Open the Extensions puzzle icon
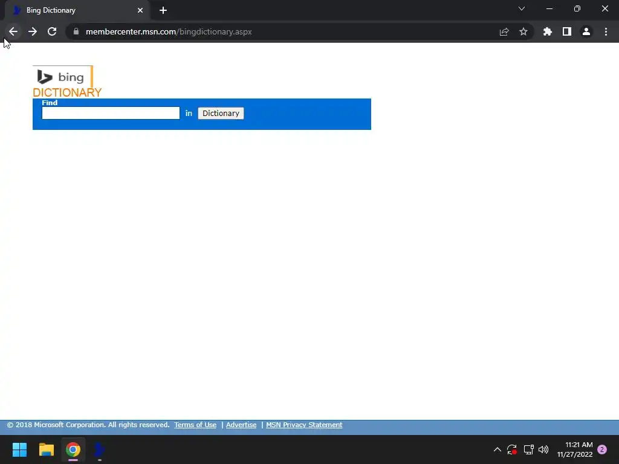Image resolution: width=619 pixels, height=464 pixels. pyautogui.click(x=548, y=31)
